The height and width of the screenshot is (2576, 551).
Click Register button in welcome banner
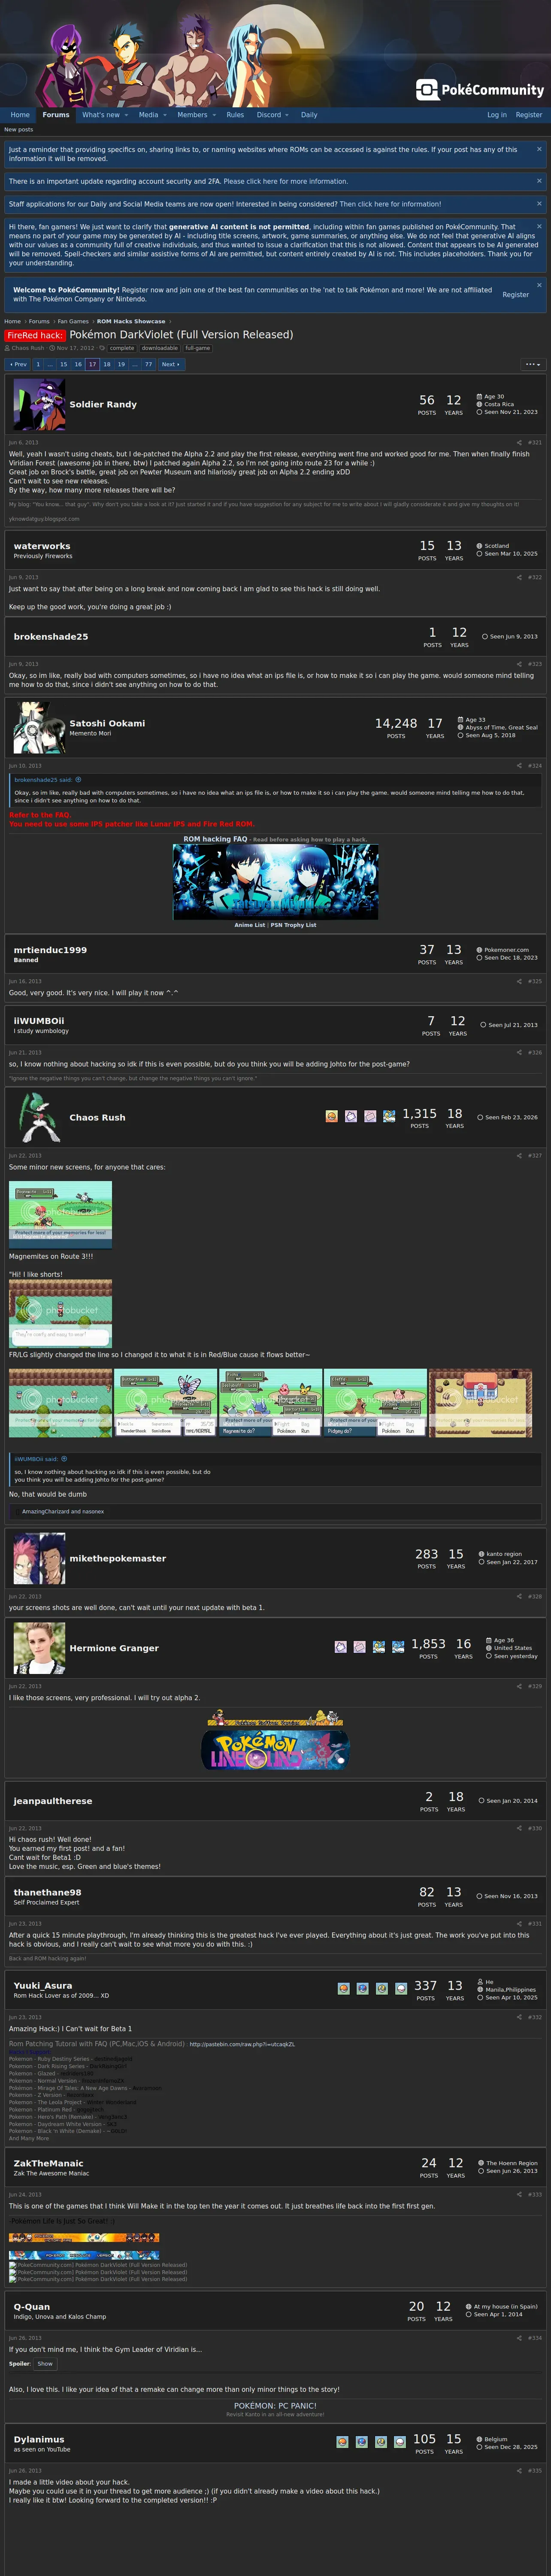516,295
